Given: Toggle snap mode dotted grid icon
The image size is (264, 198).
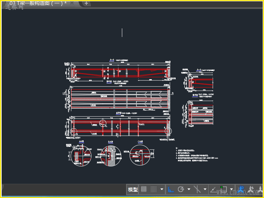Looking at the screenshot, I should (153, 189).
